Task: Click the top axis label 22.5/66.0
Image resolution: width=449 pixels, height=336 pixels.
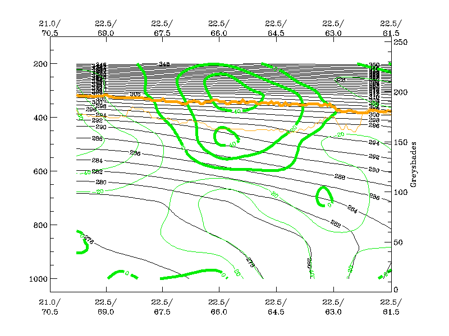Action: (219, 27)
